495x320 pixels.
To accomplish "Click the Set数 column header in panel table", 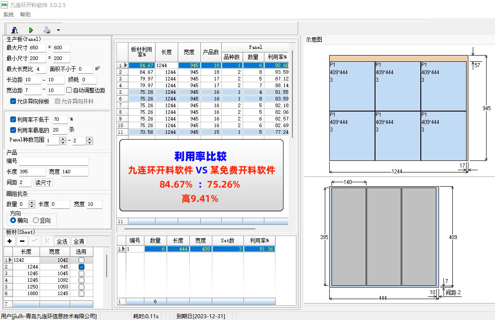I will tap(228, 241).
